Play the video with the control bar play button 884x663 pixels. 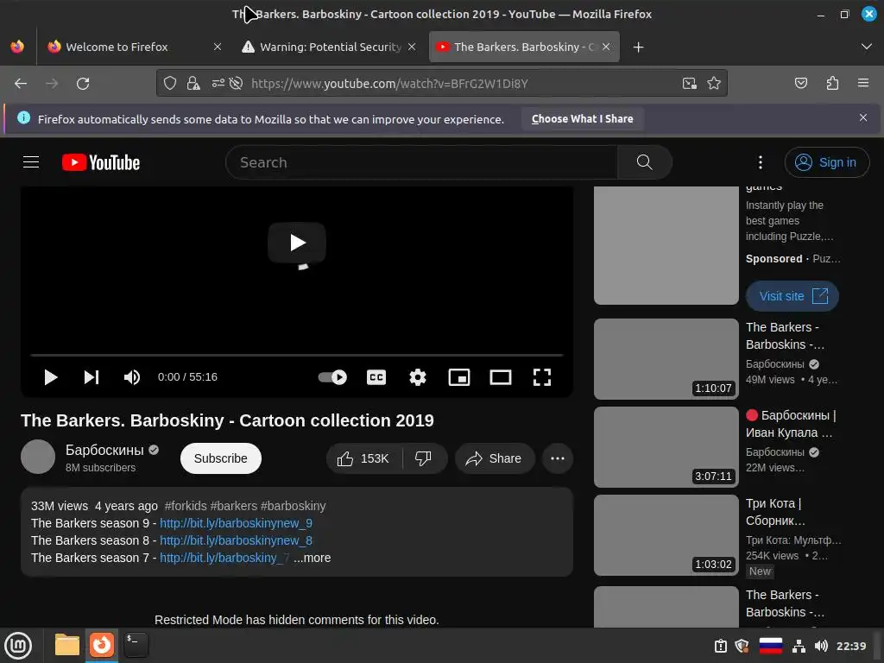pos(51,377)
